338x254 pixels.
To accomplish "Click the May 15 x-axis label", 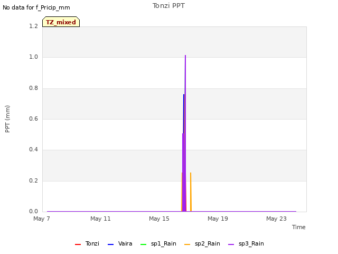I will click(159, 219).
